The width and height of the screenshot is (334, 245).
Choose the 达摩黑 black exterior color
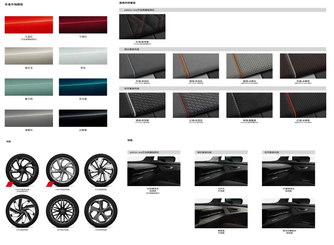tap(83, 118)
